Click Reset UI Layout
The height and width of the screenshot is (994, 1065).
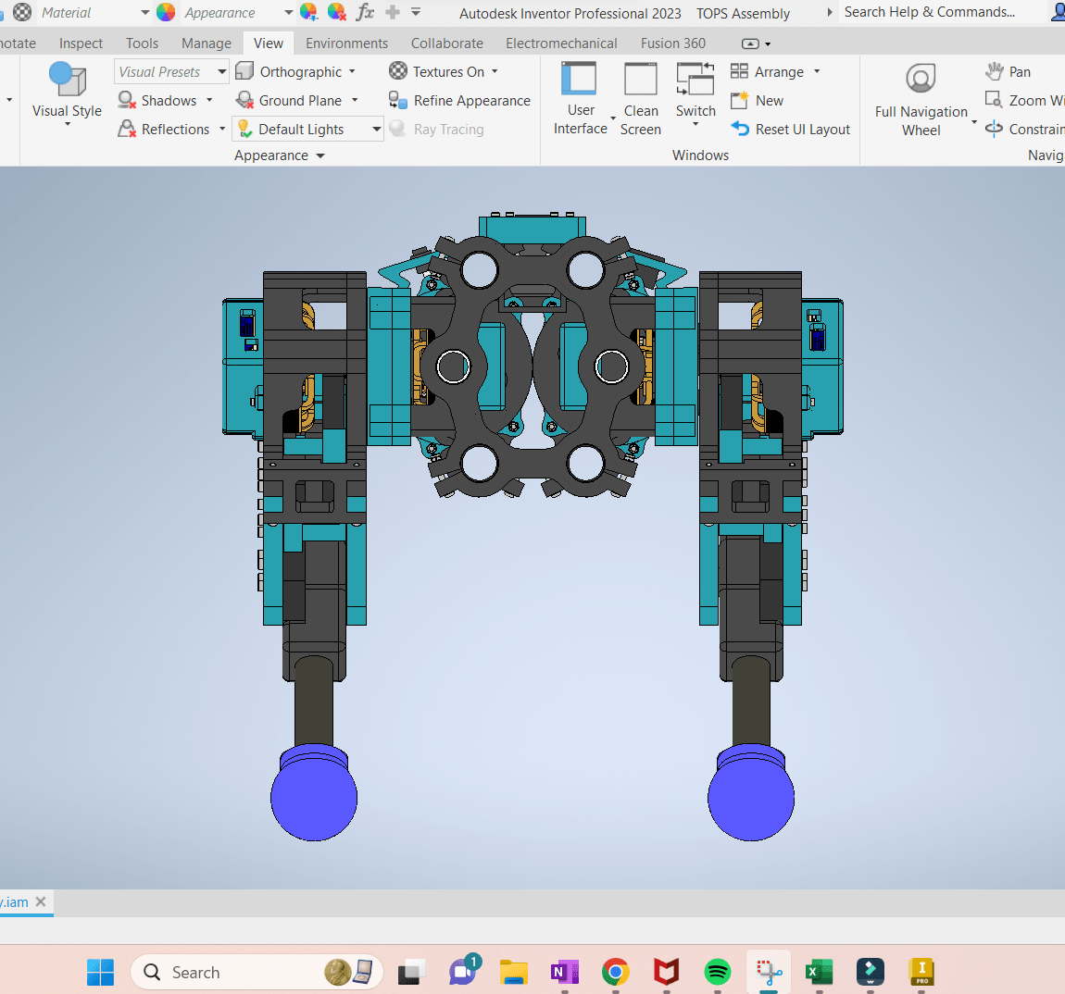[790, 129]
